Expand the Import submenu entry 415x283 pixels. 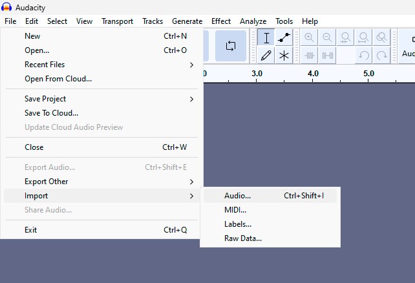point(102,196)
